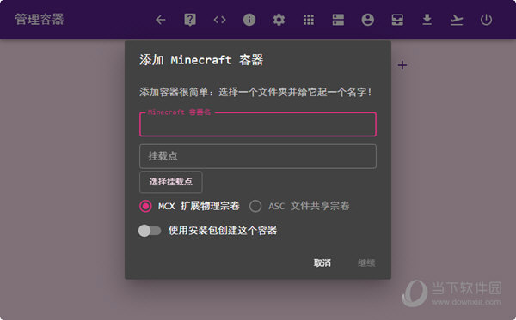The image size is (516, 320).
Task: Click the 选择挂载点 button
Action: (x=171, y=182)
